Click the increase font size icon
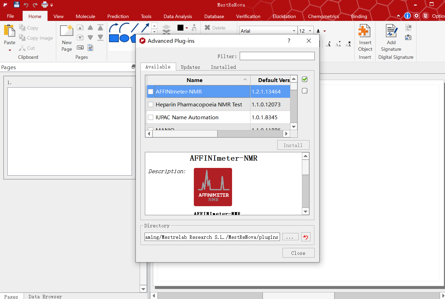This screenshot has width=445, height=299. tap(328, 44)
